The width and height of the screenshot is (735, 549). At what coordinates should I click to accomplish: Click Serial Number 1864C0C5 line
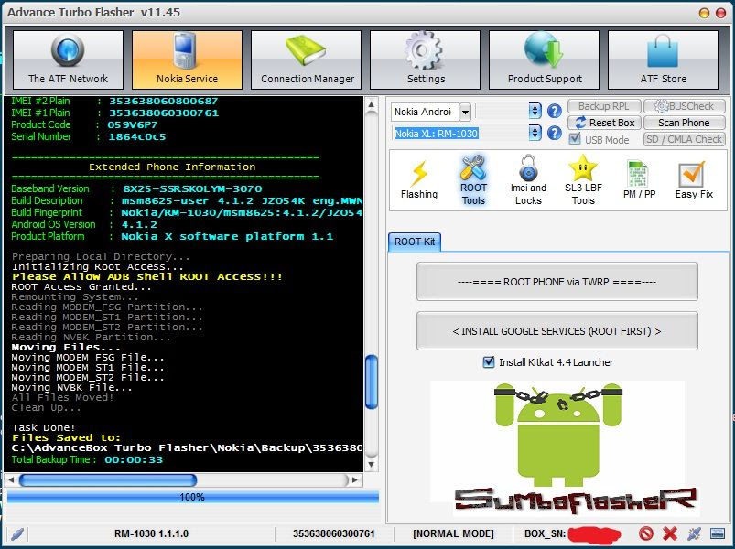click(x=88, y=136)
